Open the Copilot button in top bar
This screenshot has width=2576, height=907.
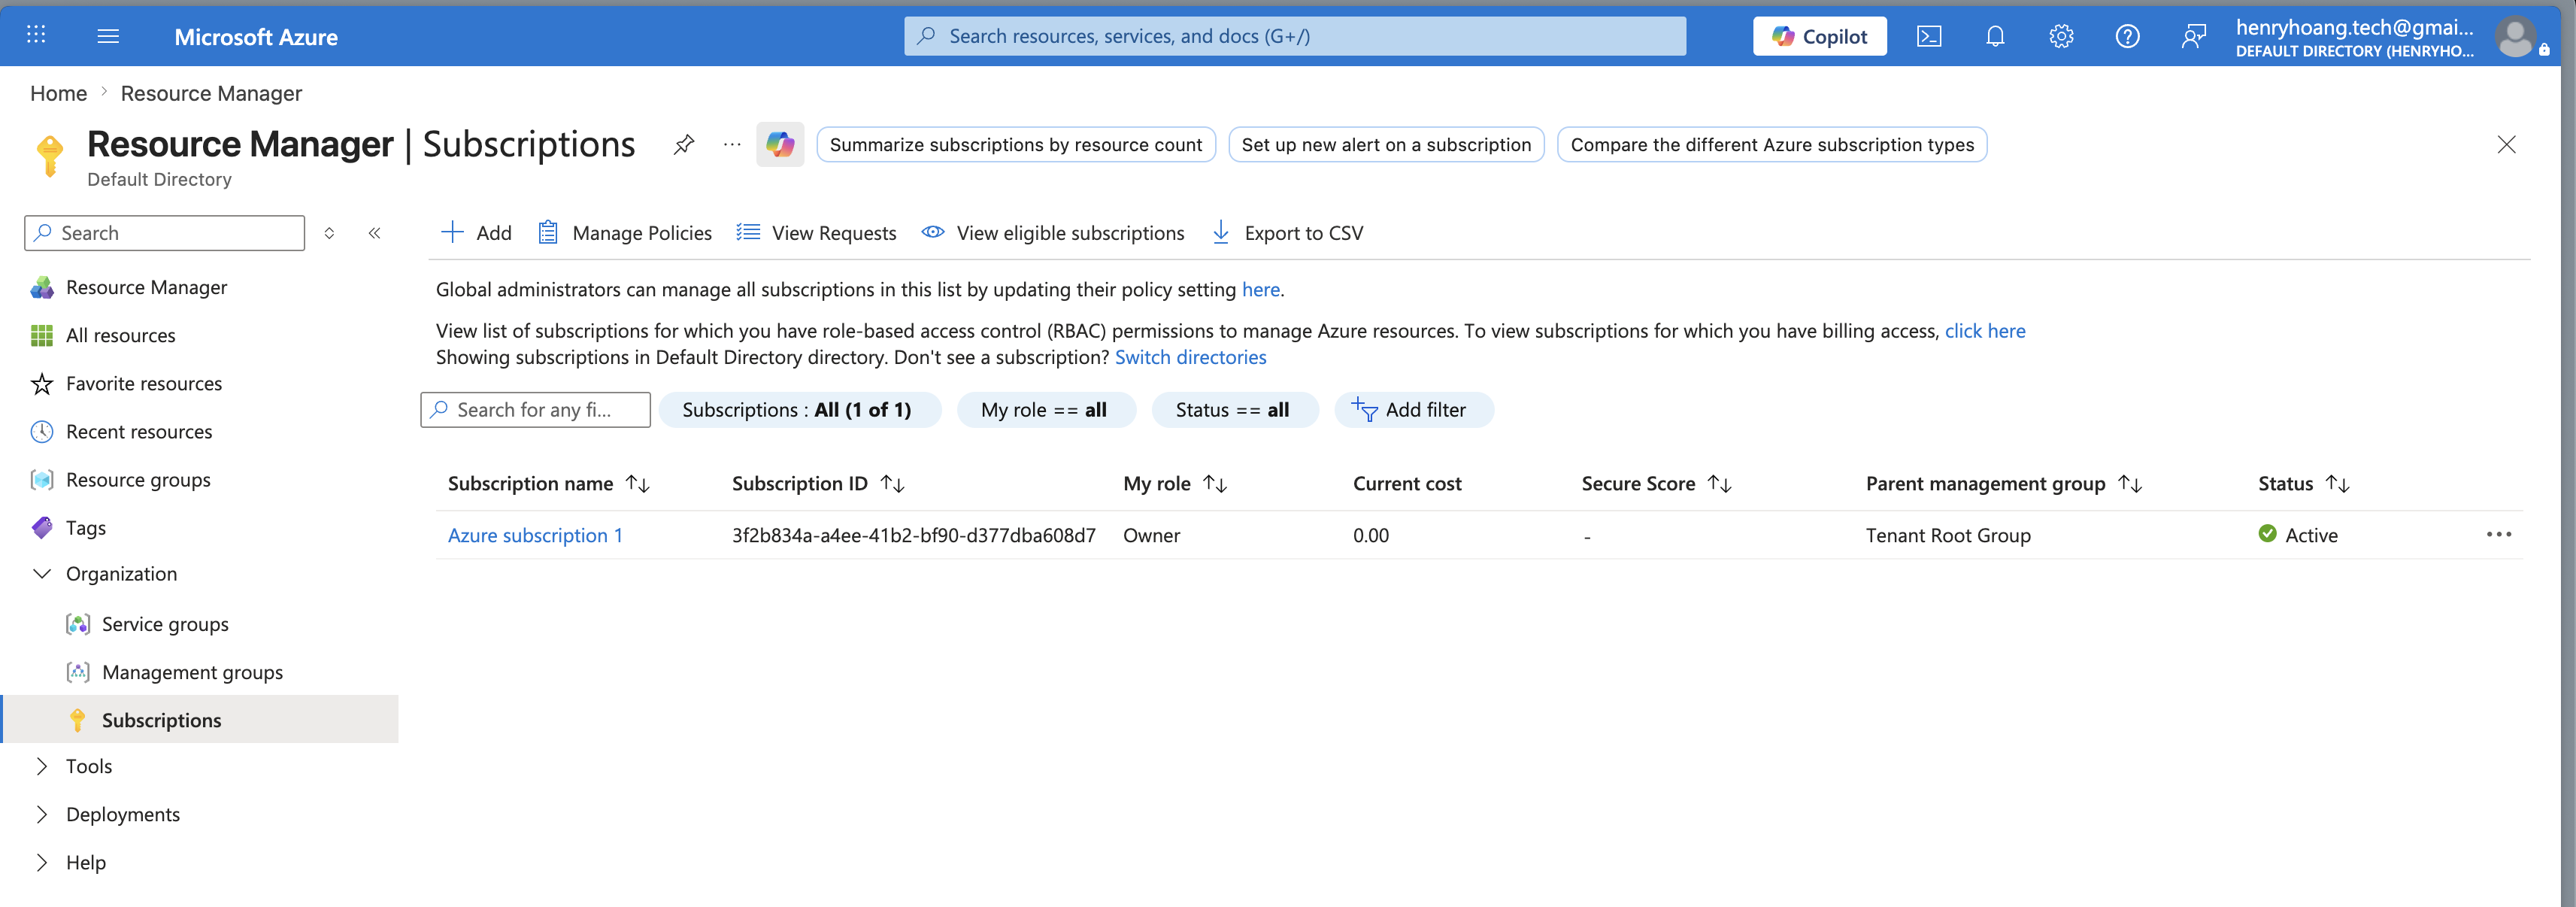click(x=1820, y=36)
